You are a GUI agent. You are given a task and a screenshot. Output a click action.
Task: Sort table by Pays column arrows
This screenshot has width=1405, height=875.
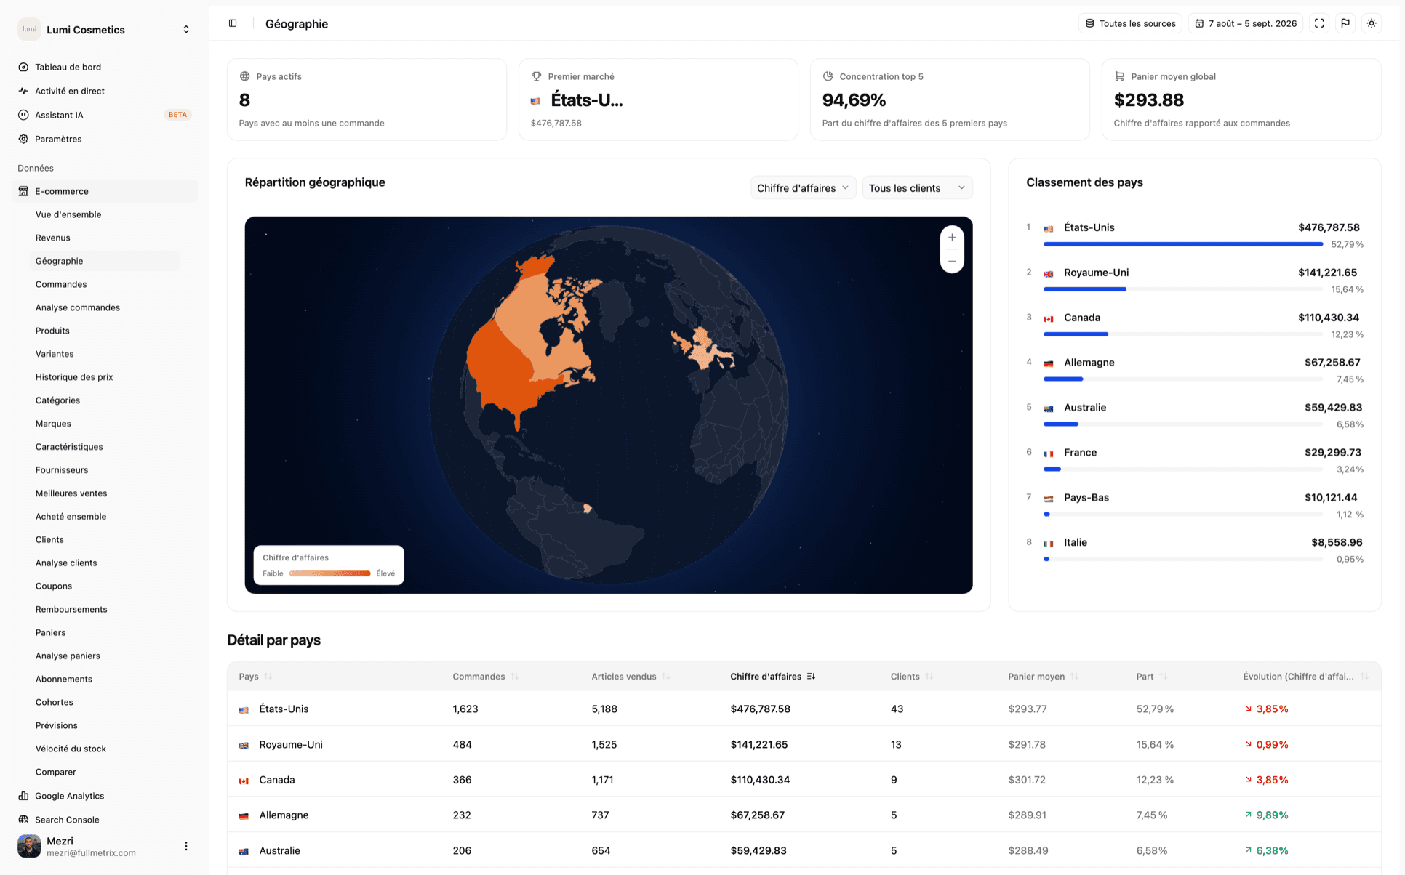pyautogui.click(x=268, y=677)
